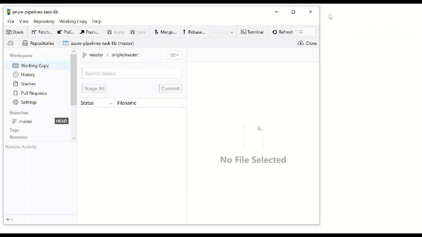Click the Remote Activity panel header

[x=21, y=147]
